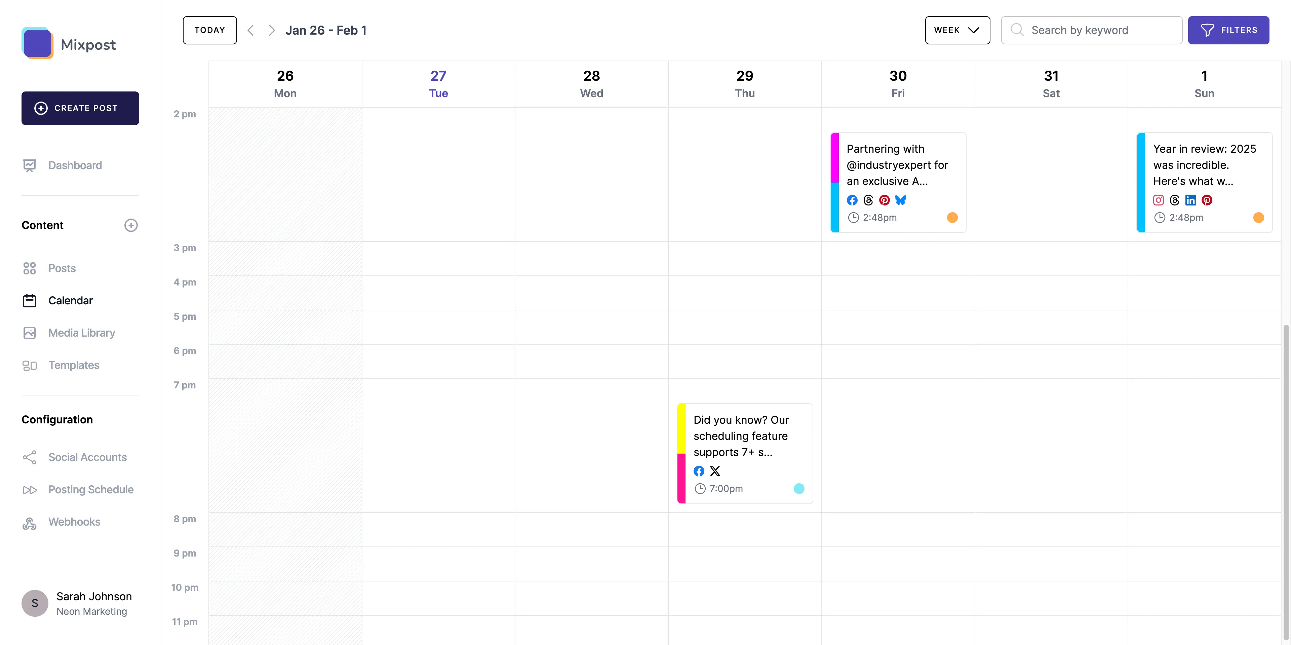Click the Social Accounts share icon
Screen dimensions: 1291x645
point(30,457)
